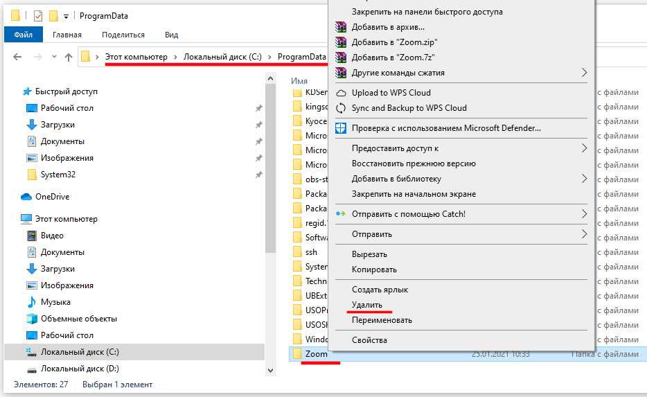Image resolution: width=647 pixels, height=397 pixels.
Task: Click the Up arrow navigation button
Action: [68, 58]
